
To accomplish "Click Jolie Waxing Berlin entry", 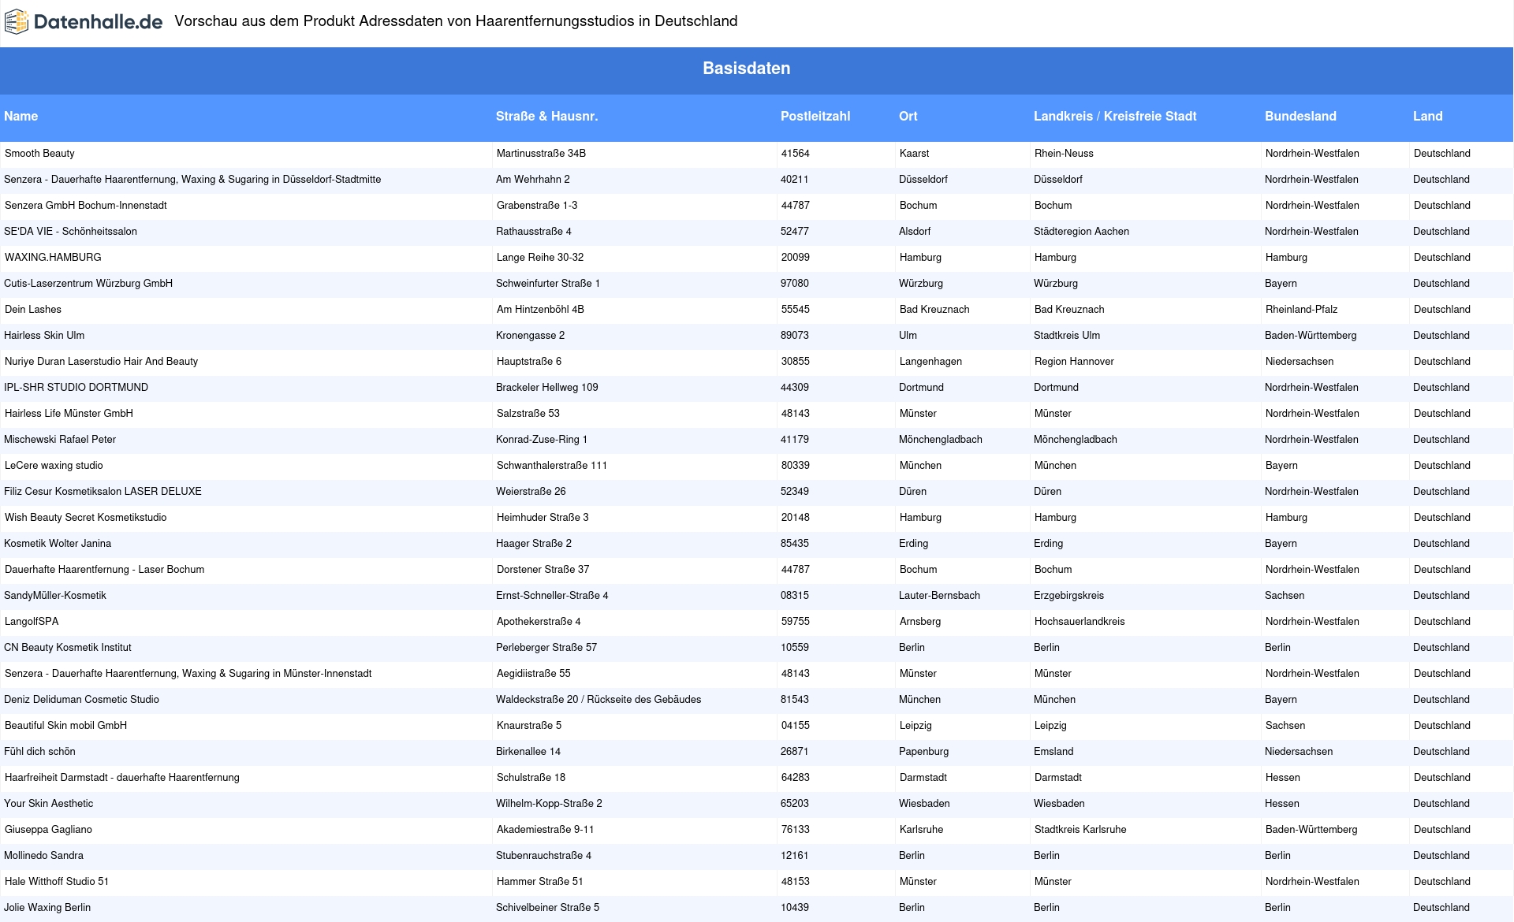I will pos(47,908).
